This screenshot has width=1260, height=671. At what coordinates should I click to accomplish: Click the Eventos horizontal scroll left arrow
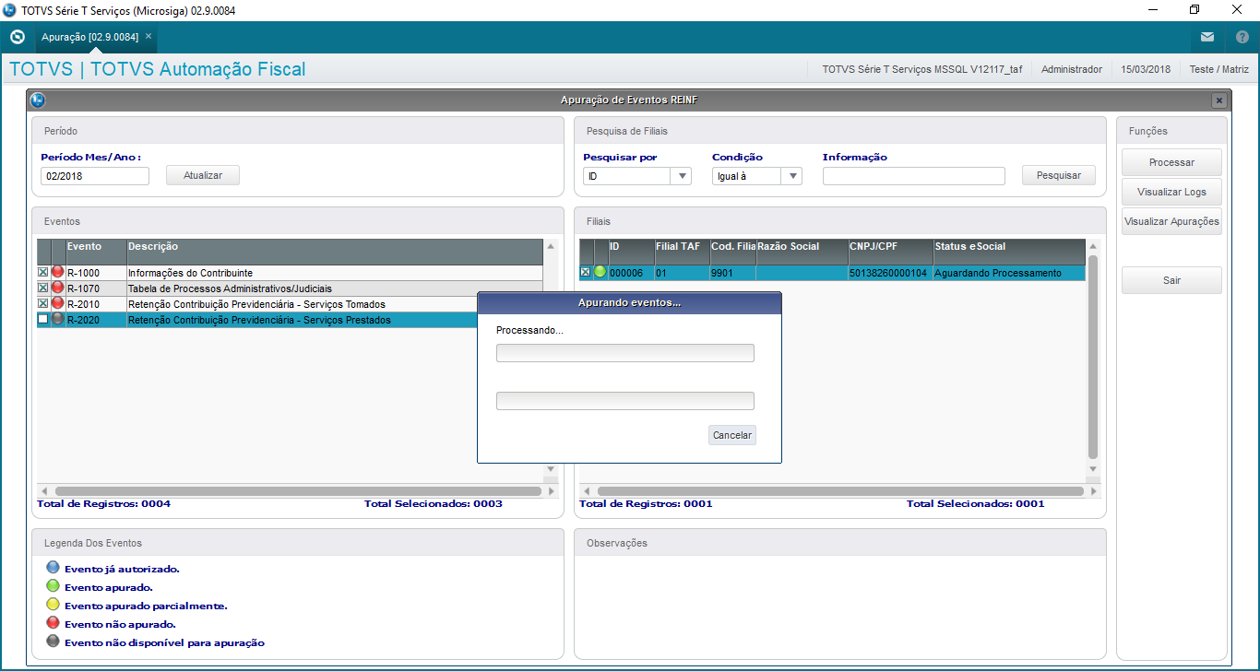coord(43,491)
